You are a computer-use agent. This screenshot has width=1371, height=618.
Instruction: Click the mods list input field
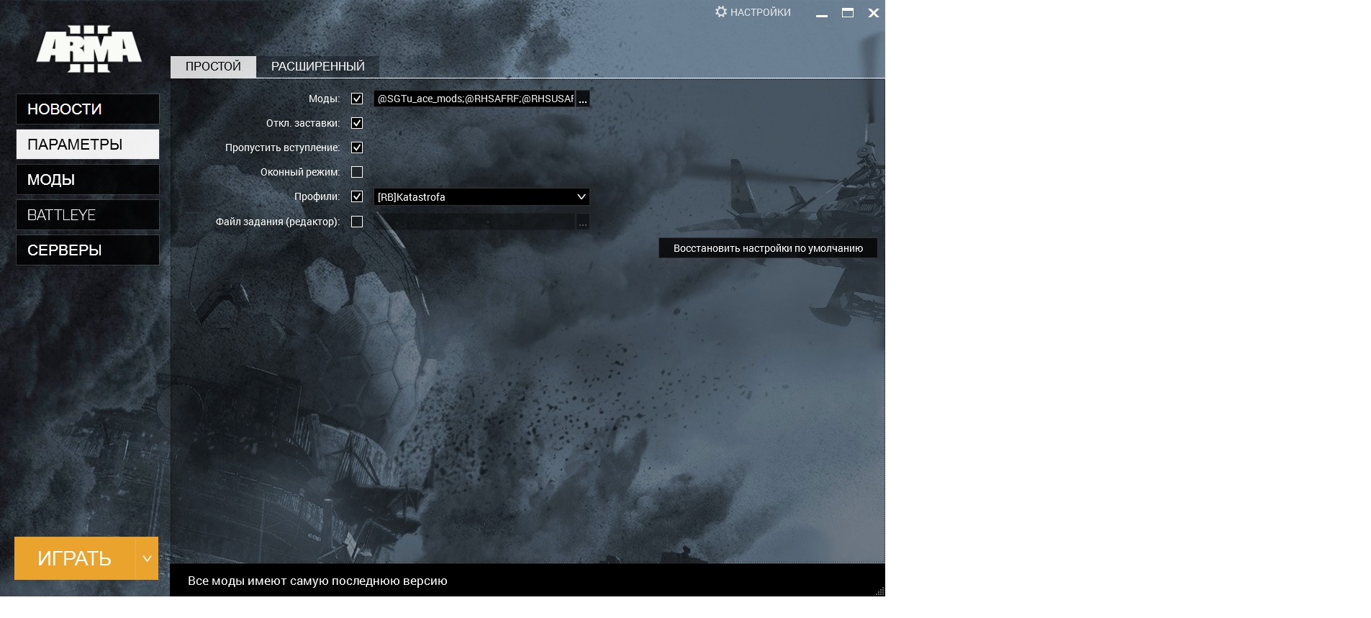(475, 99)
